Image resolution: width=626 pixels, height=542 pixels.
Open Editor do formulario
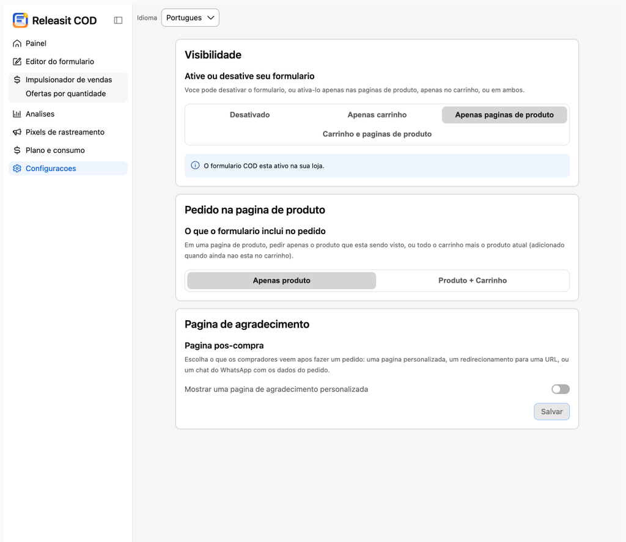[x=68, y=62]
